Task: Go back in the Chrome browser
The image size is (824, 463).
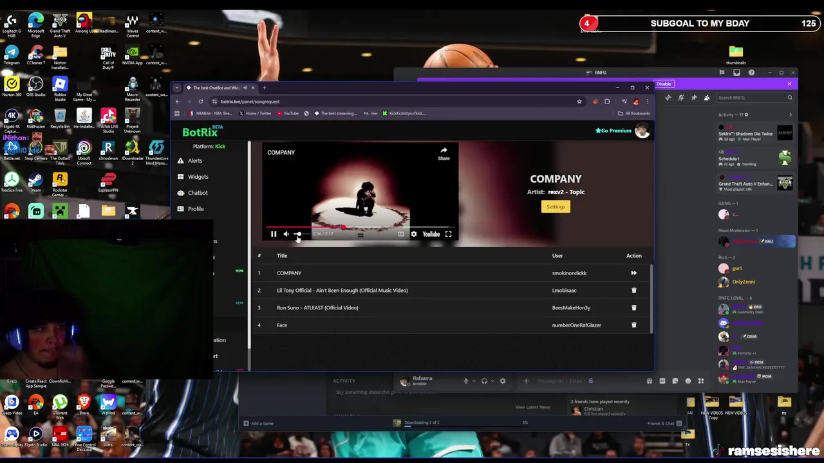Action: 178,102
